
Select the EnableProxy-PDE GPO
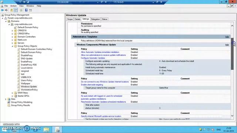coord(29,65)
